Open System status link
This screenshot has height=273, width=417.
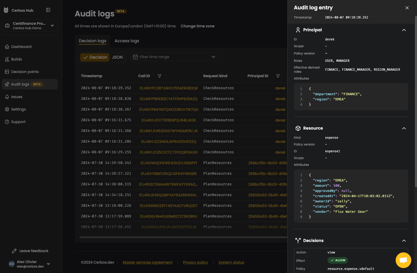tap(231, 262)
